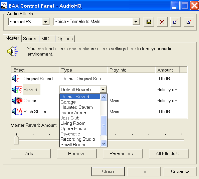Image resolution: width=199 pixels, height=179 pixels.
Task: Click the Chorus row Main cell
Action: point(114,100)
